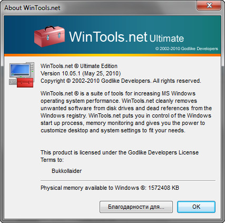Click the WinTools.net heading in the banner
Image resolution: width=225 pixels, height=223 pixels.
108,37
